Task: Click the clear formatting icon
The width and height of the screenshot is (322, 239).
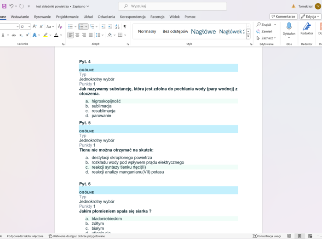Action: pyautogui.click(x=60, y=27)
